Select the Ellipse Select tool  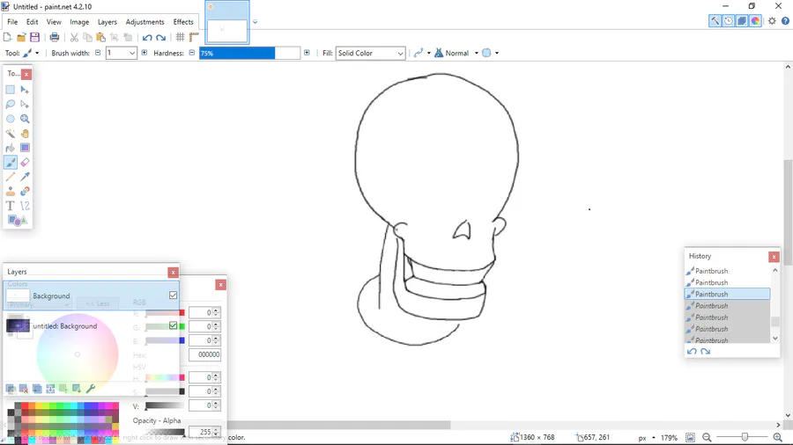coord(10,119)
